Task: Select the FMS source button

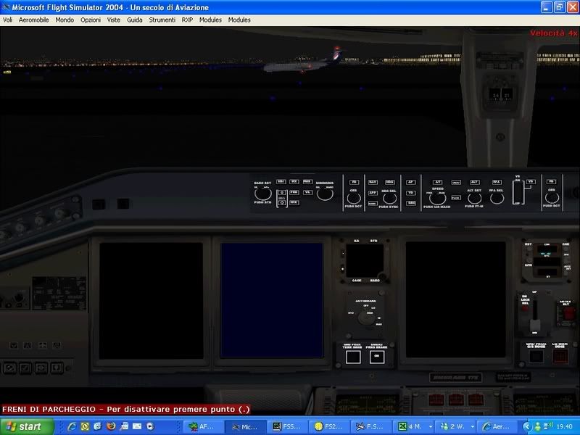Action: [x=307, y=182]
